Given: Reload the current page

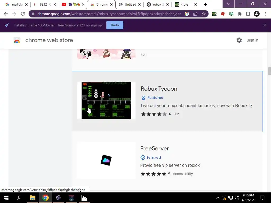Looking at the screenshot, I should pos(23,14).
